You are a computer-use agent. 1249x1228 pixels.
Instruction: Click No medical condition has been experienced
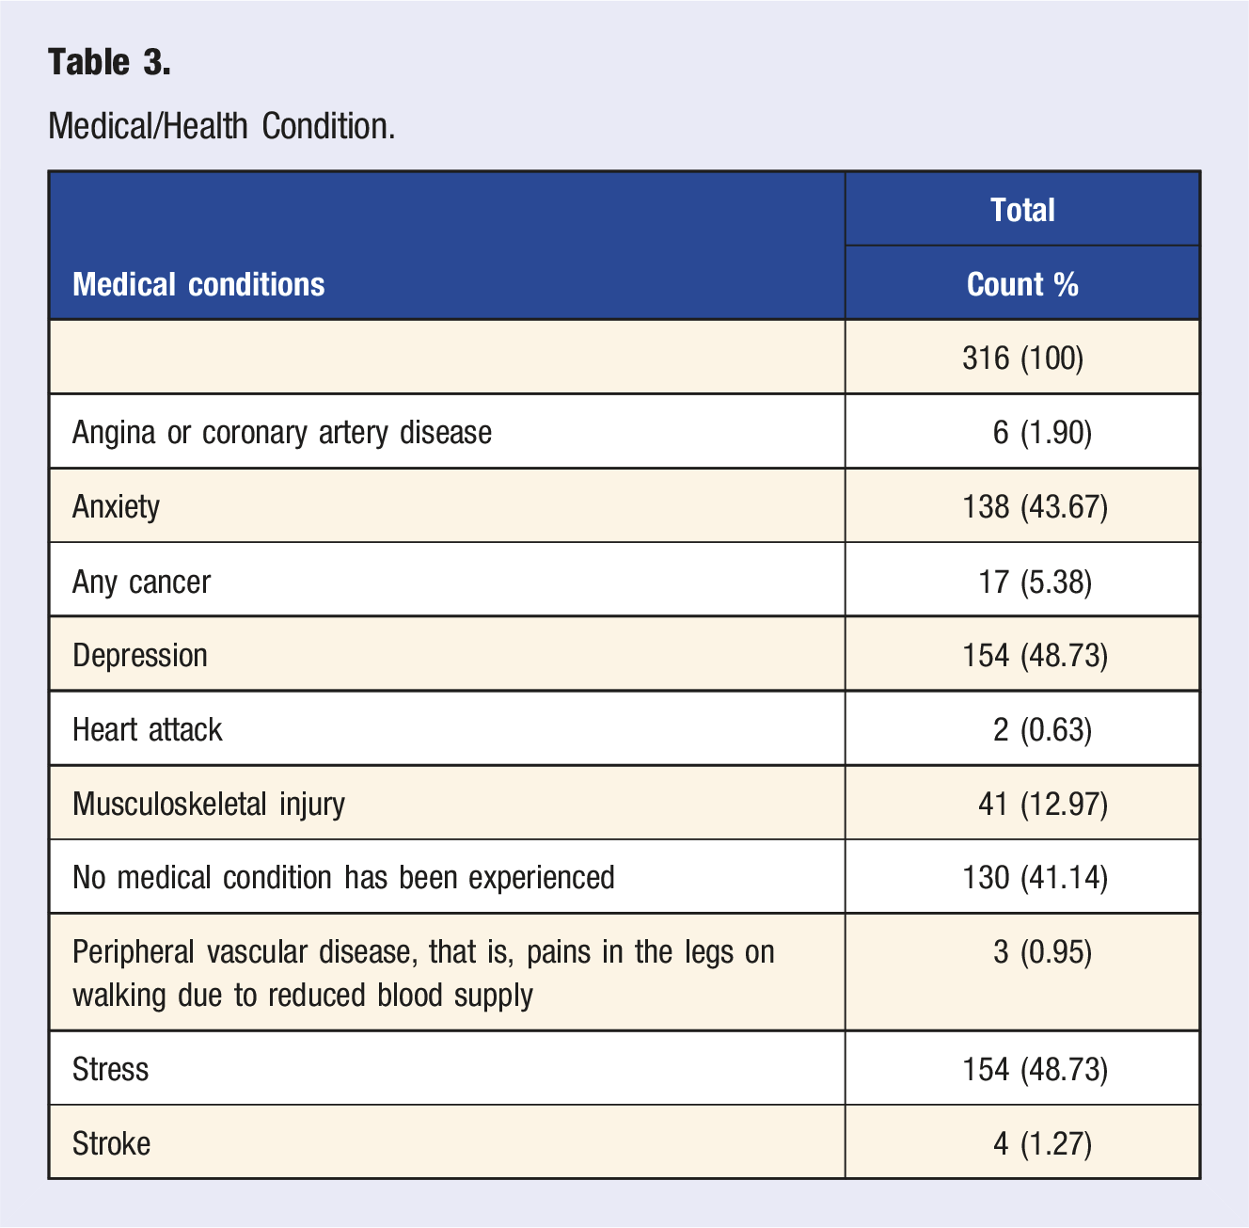tap(343, 877)
